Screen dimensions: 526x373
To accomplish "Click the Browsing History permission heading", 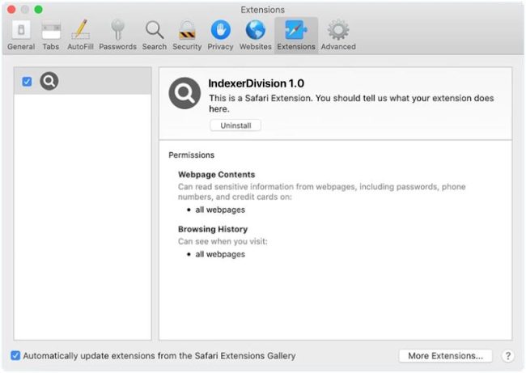I will (x=213, y=229).
